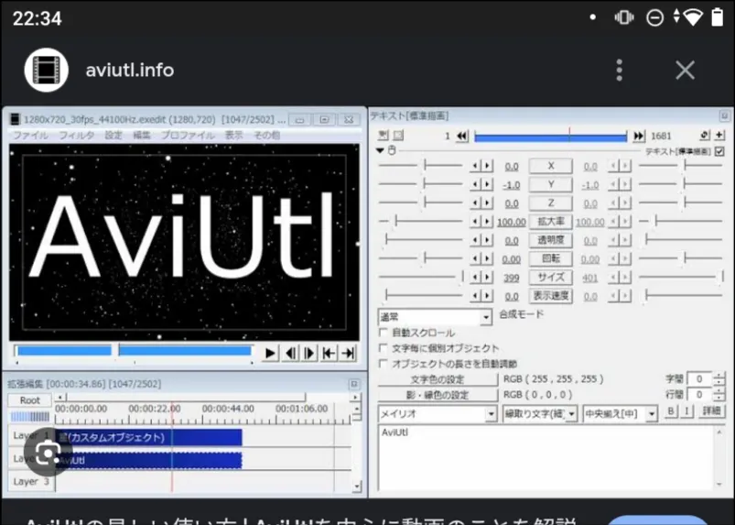Open the メイリオ font dropdown
The image size is (735, 525).
[438, 414]
